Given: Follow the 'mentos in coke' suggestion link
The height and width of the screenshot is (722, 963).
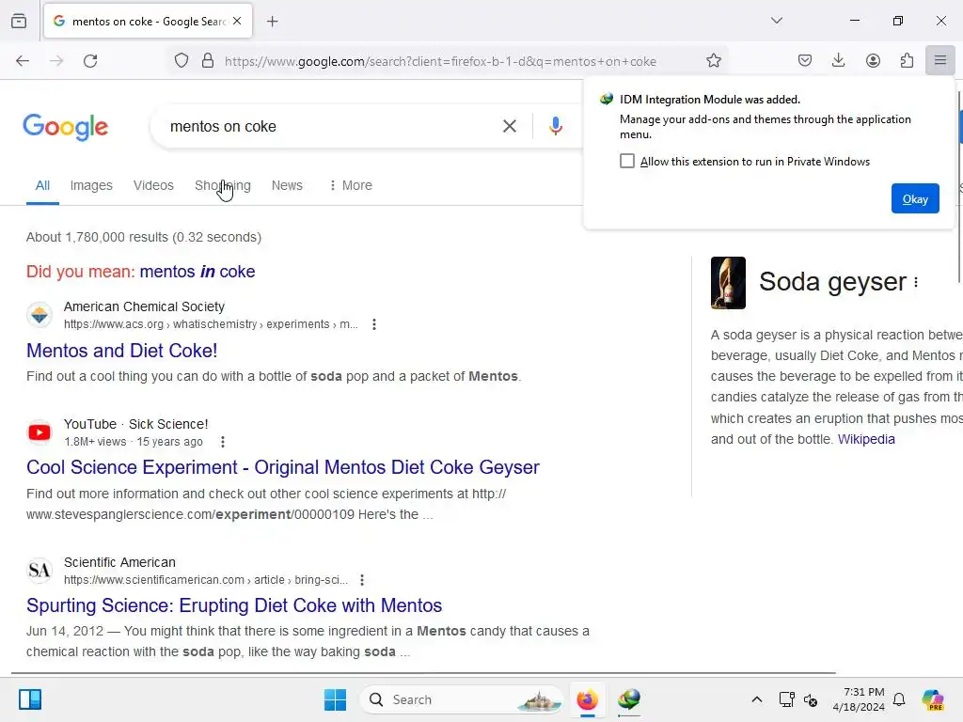Looking at the screenshot, I should [197, 272].
